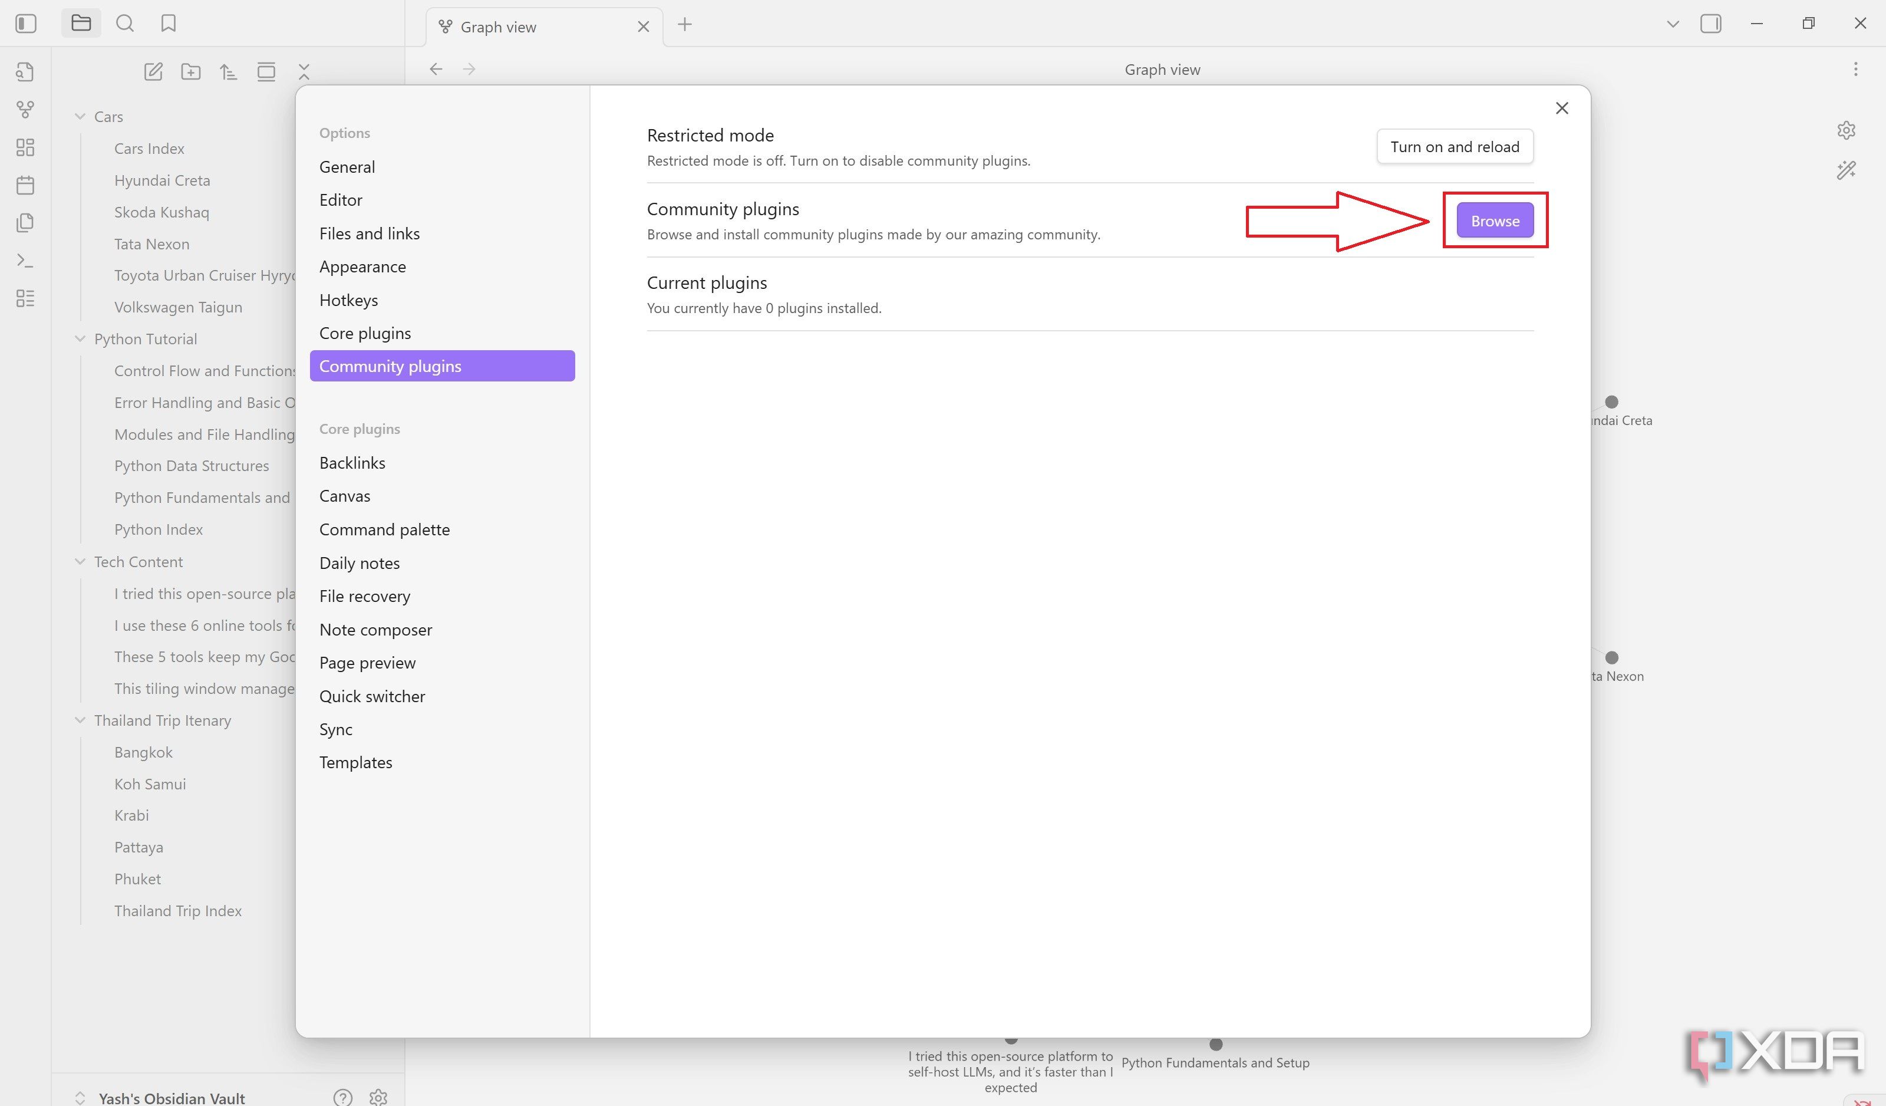Open General settings section
Screen dimensions: 1886x1106
pos(442,167)
